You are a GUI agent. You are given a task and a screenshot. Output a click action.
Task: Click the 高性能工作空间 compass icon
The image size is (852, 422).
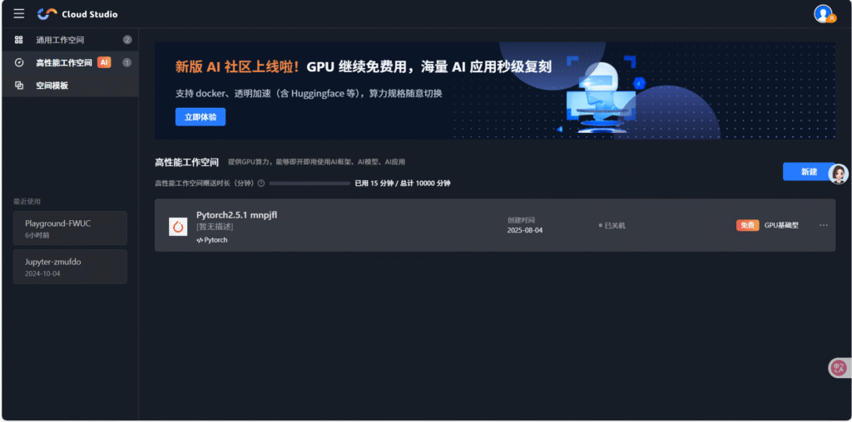coord(19,62)
